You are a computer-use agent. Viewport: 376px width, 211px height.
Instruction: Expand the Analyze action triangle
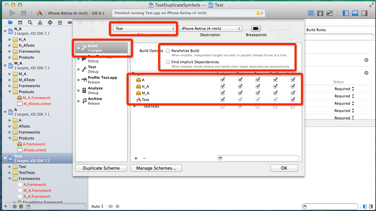click(78, 90)
